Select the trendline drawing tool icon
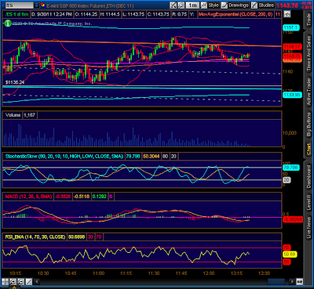The image size is (314, 289). click(29, 281)
